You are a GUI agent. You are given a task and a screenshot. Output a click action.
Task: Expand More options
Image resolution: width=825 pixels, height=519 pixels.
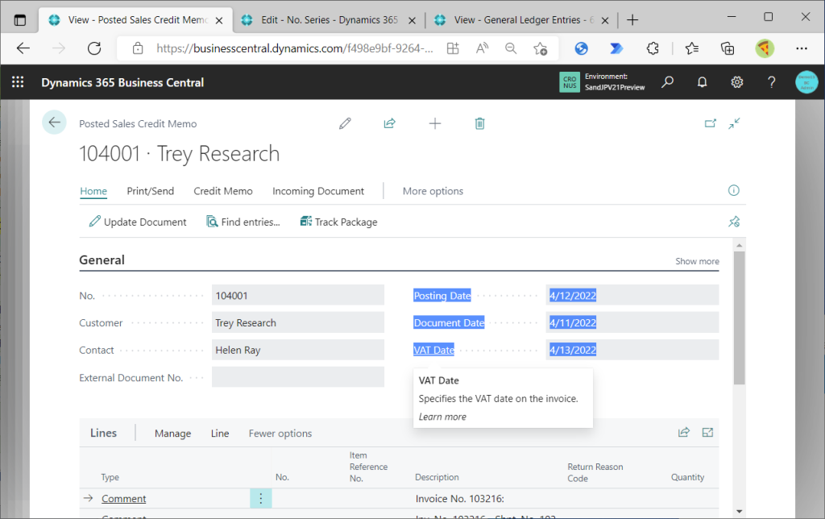click(x=433, y=191)
